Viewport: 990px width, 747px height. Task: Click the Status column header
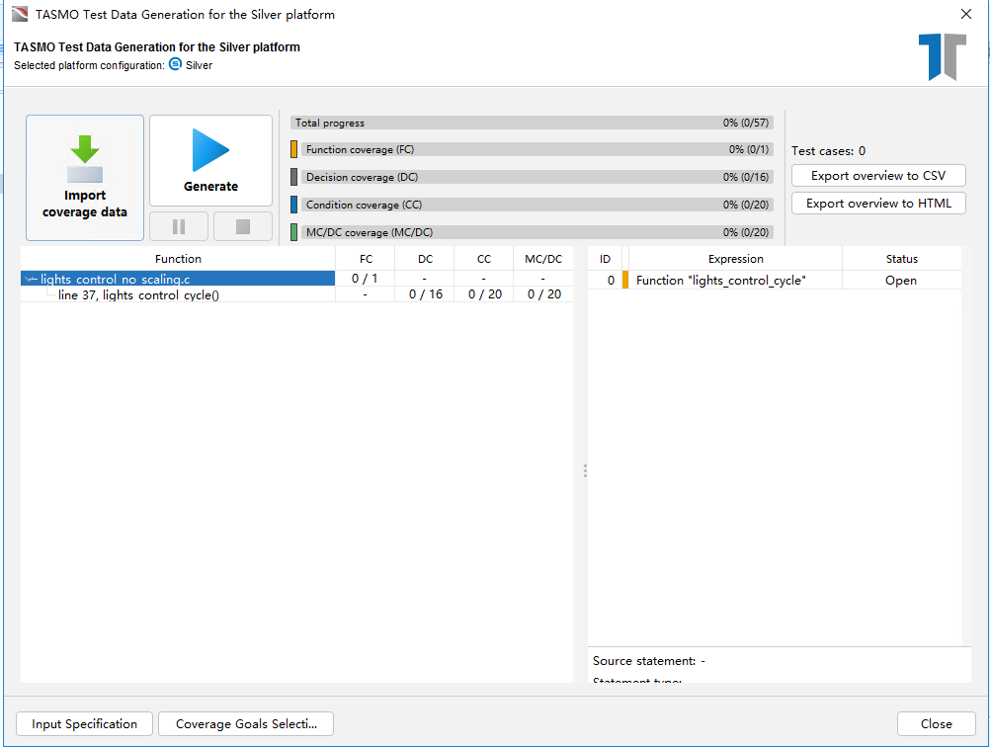click(902, 259)
